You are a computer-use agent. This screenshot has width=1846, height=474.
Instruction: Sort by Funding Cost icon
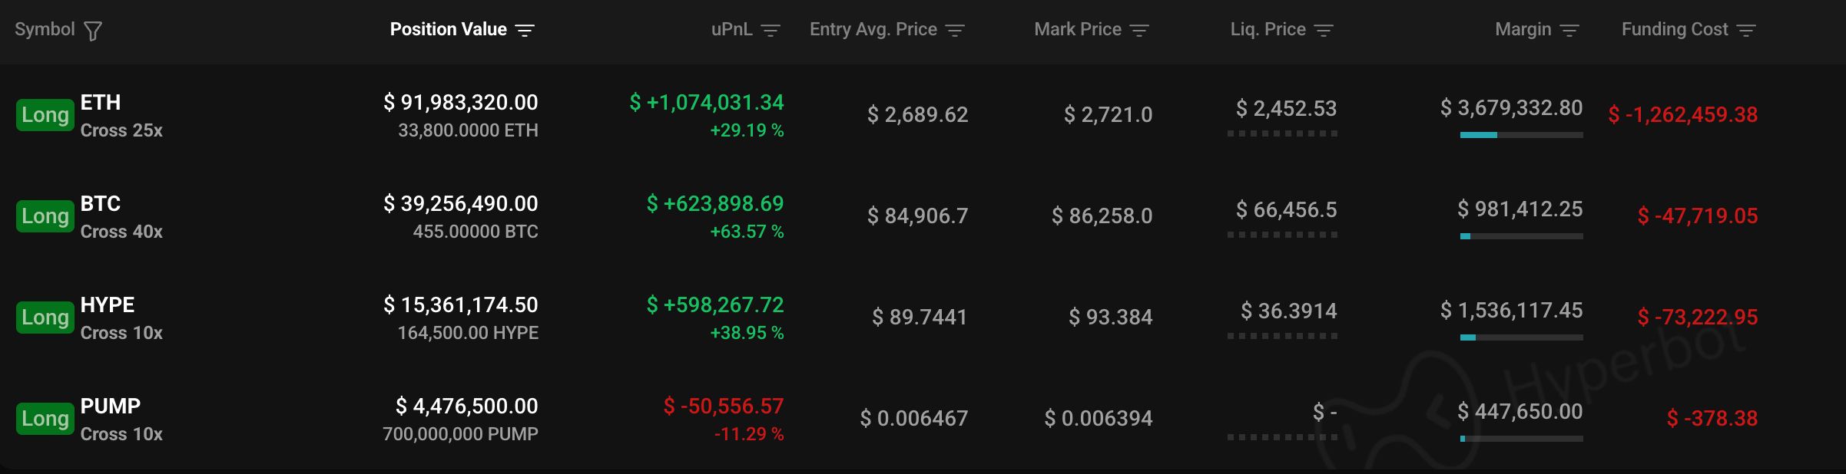pyautogui.click(x=1746, y=31)
